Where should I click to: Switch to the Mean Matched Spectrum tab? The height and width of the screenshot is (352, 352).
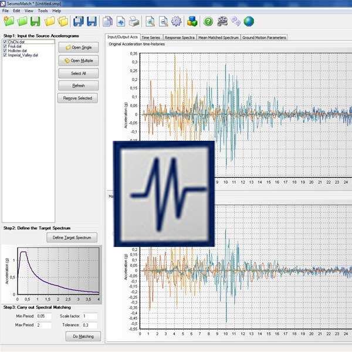point(218,38)
